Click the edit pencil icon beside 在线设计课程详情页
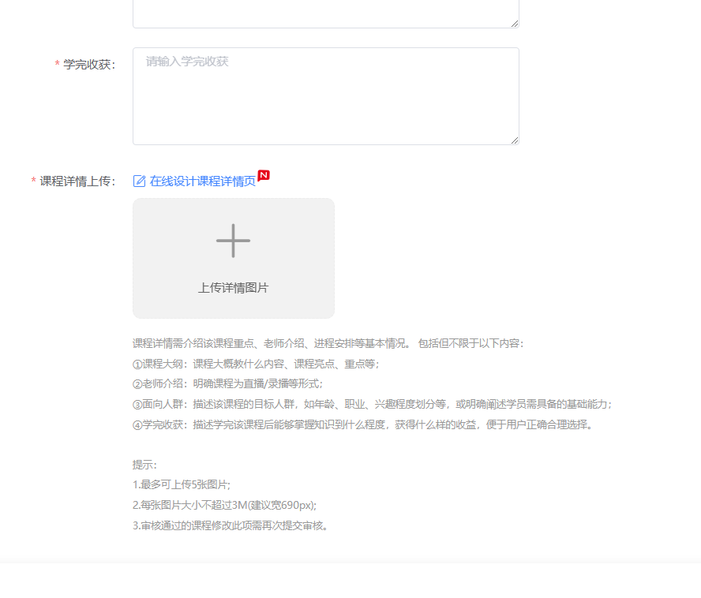The height and width of the screenshot is (598, 701). [x=139, y=181]
